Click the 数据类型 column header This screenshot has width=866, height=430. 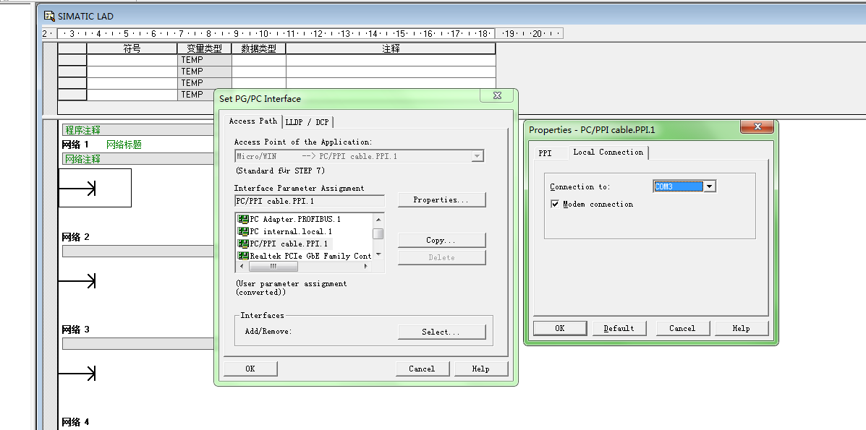(258, 48)
